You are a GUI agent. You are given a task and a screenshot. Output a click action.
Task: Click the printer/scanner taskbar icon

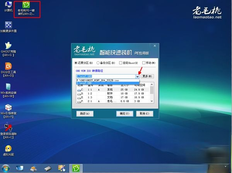pyautogui.click(x=33, y=168)
